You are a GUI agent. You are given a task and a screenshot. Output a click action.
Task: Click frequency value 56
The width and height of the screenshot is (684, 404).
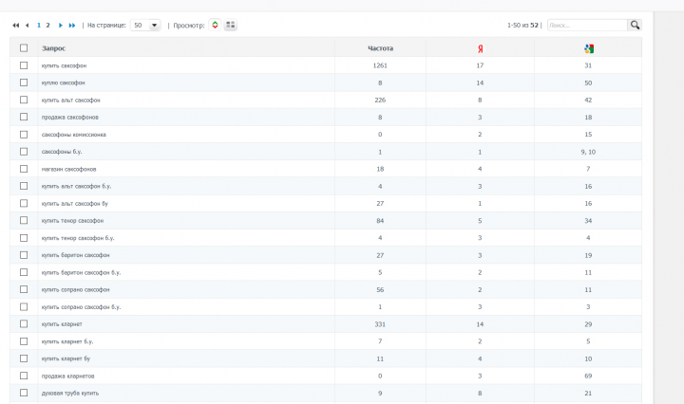380,289
